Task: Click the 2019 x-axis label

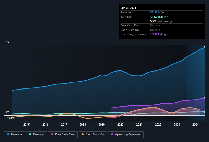Action: tap(102, 125)
